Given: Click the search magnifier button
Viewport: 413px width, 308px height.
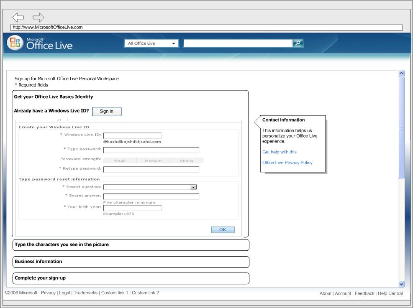Looking at the screenshot, I should click(x=298, y=43).
